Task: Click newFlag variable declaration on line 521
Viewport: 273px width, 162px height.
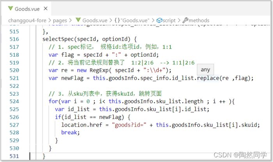Action: 72,78
